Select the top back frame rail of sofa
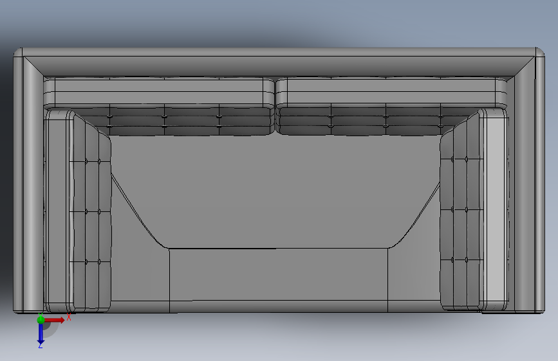Viewport: 558px width, 361px height. pos(279,62)
